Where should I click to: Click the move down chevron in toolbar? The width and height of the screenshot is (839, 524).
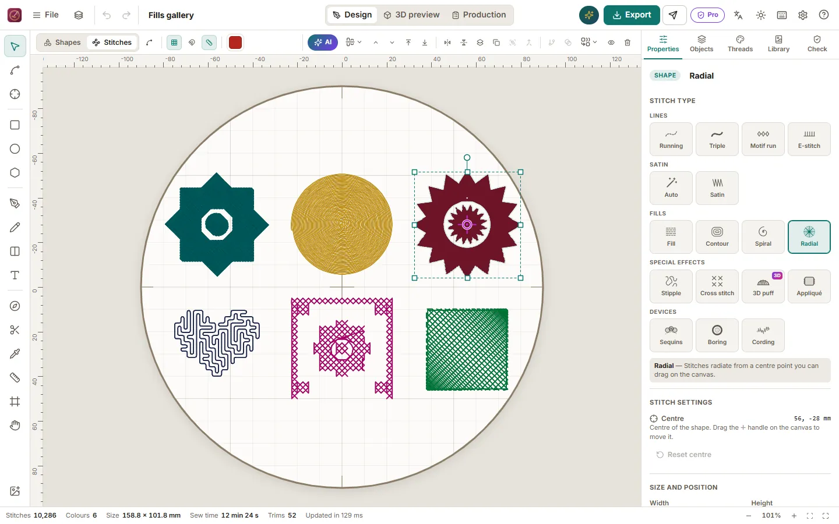pos(392,43)
